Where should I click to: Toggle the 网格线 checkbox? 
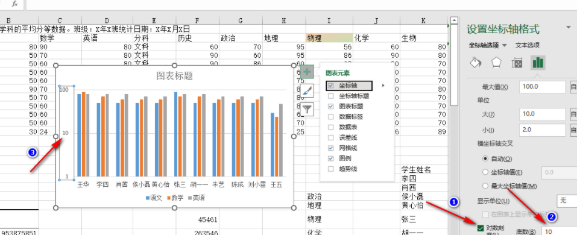[x=331, y=148]
